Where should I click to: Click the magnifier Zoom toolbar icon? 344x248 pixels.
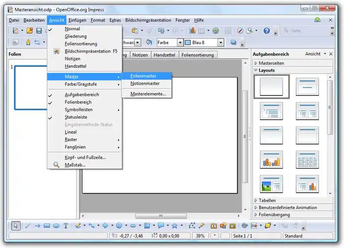point(250,31)
